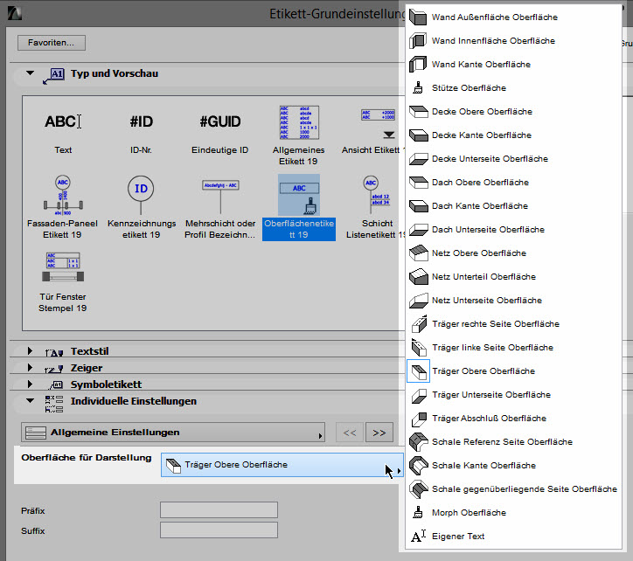Click the Wand Innenfläche Oberfläche icon

point(418,41)
